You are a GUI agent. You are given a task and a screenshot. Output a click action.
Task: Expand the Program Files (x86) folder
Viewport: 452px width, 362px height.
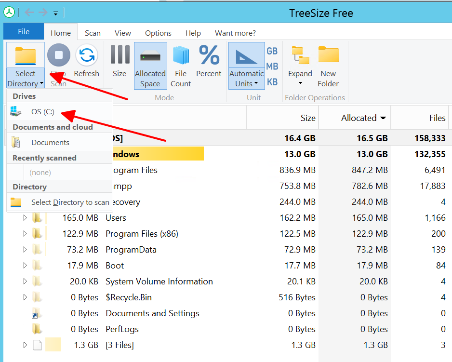tap(25, 234)
